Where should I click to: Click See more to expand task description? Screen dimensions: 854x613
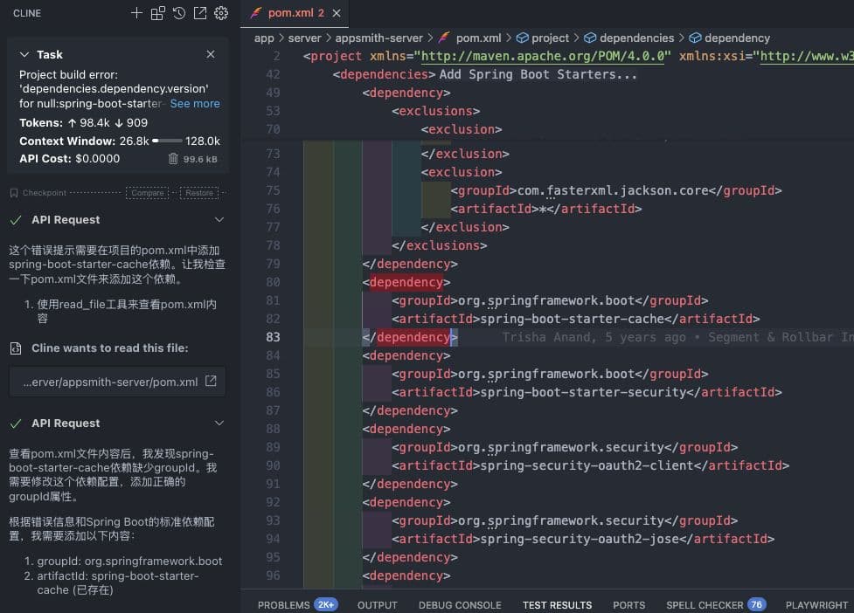tap(194, 103)
